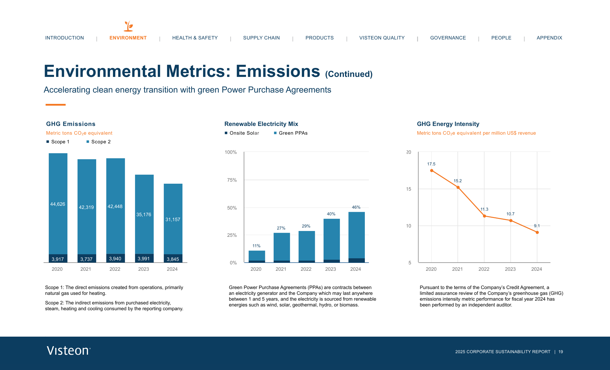Click the Onsite Solar legend marker

click(x=226, y=133)
